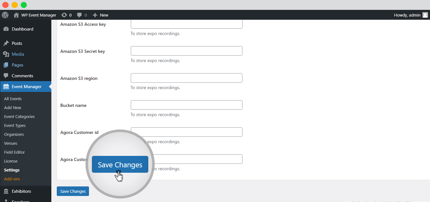
Task: Select the Event Manager menu
Action: click(26, 87)
